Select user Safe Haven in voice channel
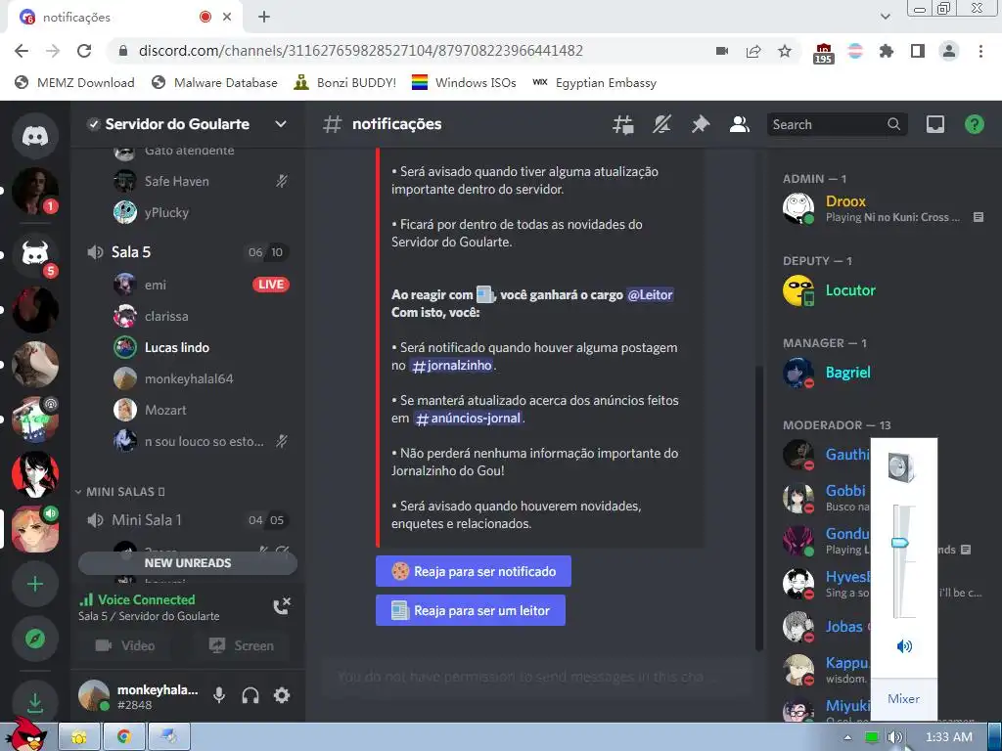 [202, 181]
